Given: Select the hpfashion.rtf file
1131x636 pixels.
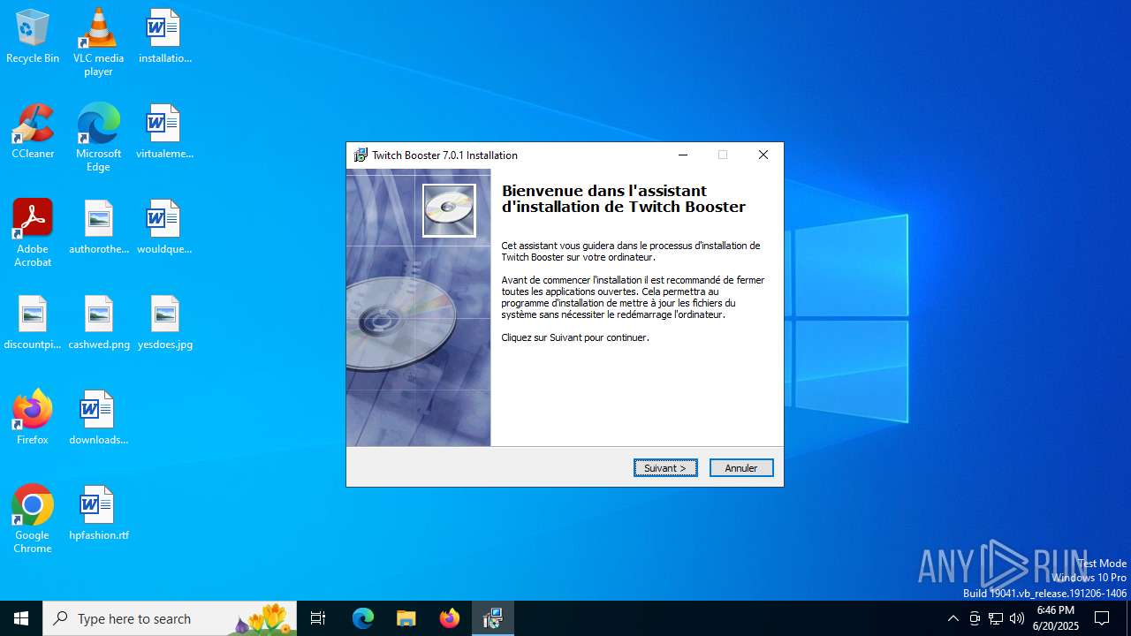Looking at the screenshot, I should (x=98, y=514).
